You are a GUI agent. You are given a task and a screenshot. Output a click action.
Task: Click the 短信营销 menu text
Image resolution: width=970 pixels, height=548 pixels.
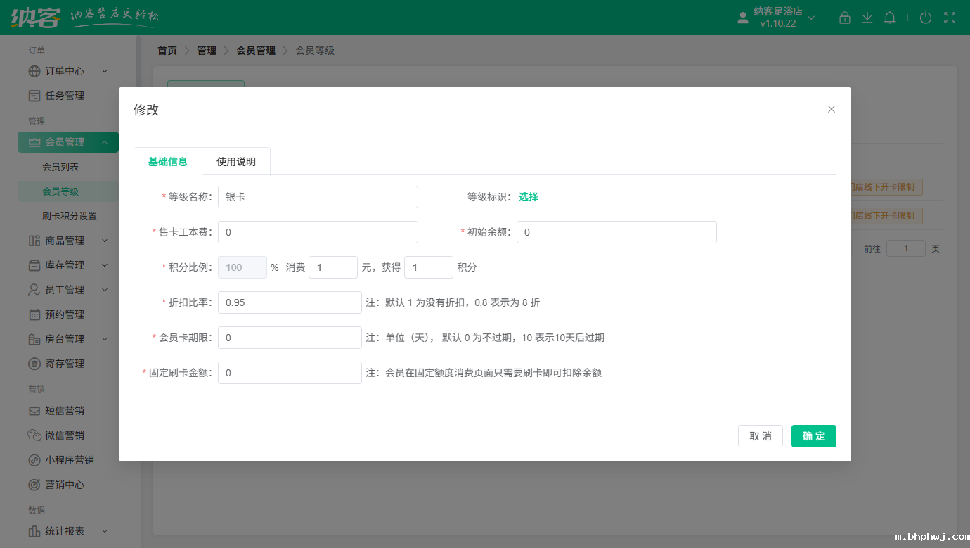click(65, 411)
